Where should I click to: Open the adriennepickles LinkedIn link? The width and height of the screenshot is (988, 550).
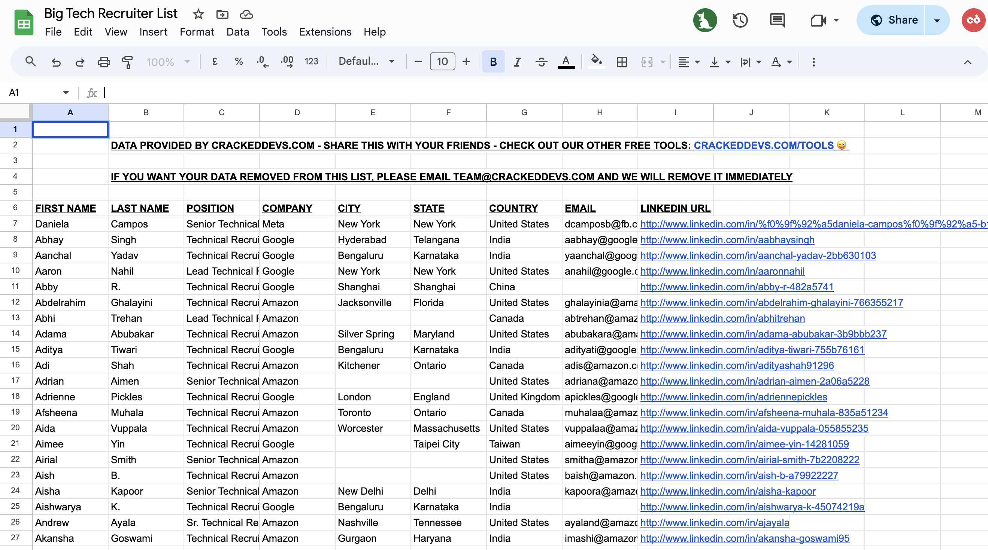point(733,397)
